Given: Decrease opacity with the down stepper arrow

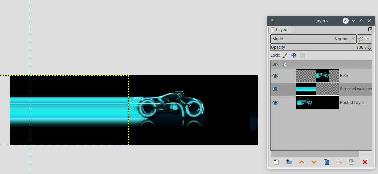Looking at the screenshot, I should click(370, 49).
